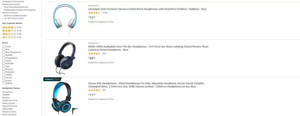
Task: Click the LilGadgets sponsored info icon
Action: (99, 5)
